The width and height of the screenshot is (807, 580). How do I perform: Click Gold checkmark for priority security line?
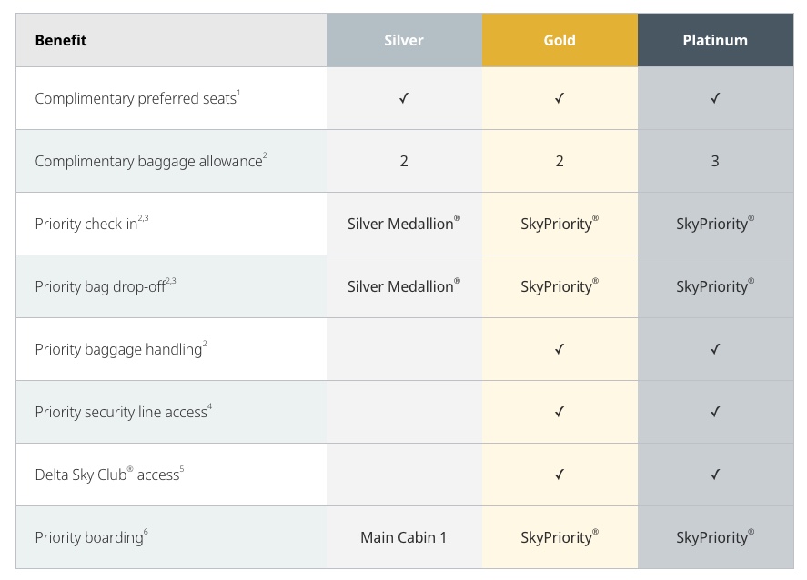(560, 412)
